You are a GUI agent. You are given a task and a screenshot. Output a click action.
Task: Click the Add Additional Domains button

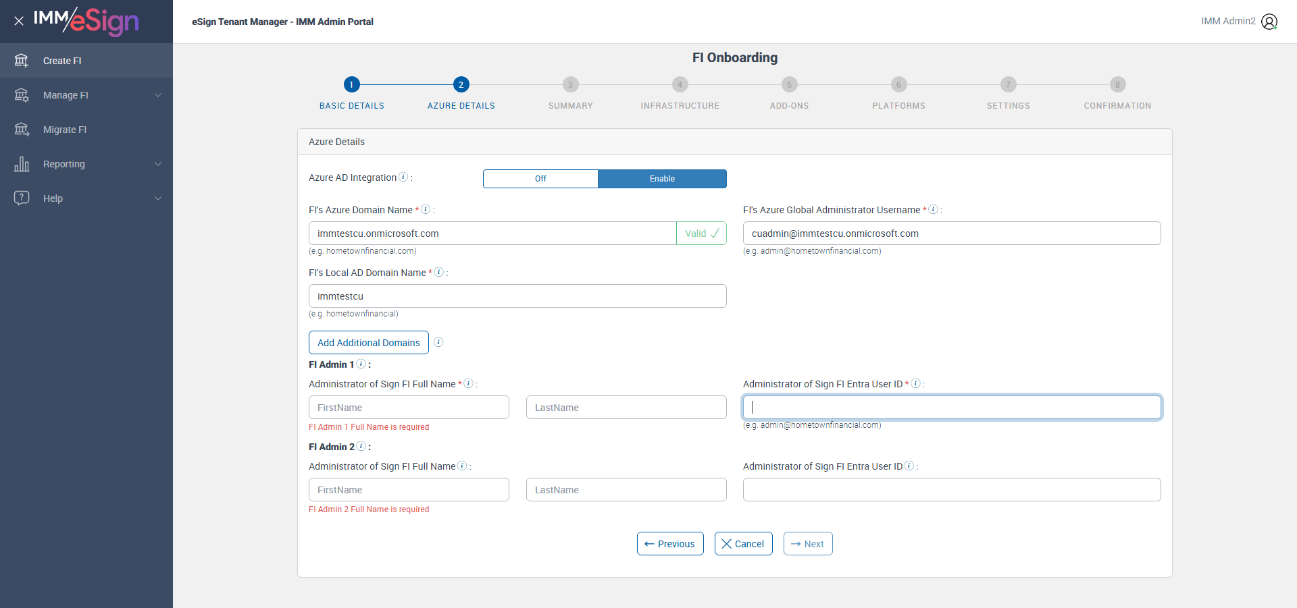coord(369,343)
